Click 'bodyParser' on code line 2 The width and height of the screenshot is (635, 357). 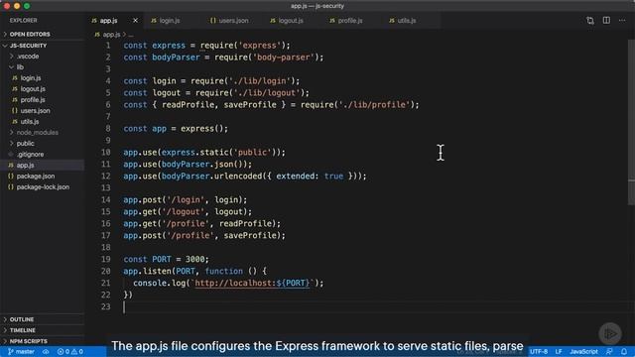coord(176,58)
